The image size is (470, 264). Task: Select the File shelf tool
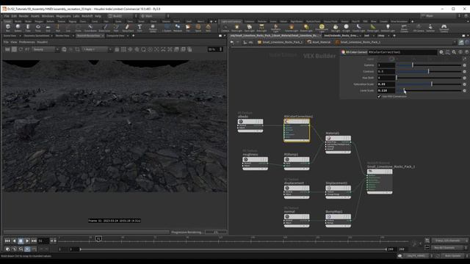(x=188, y=28)
